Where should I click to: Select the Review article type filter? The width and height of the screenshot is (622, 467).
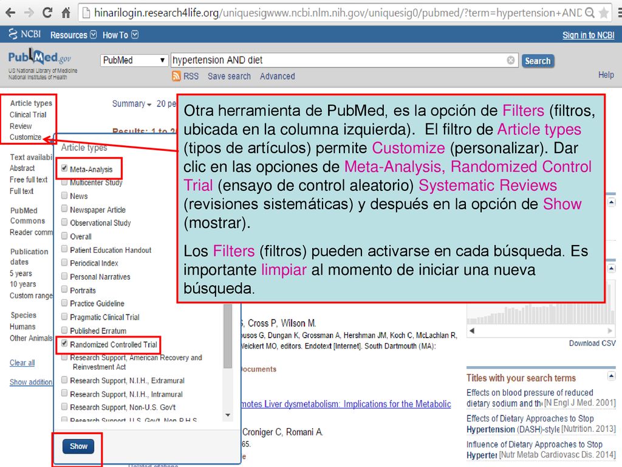[x=21, y=126]
